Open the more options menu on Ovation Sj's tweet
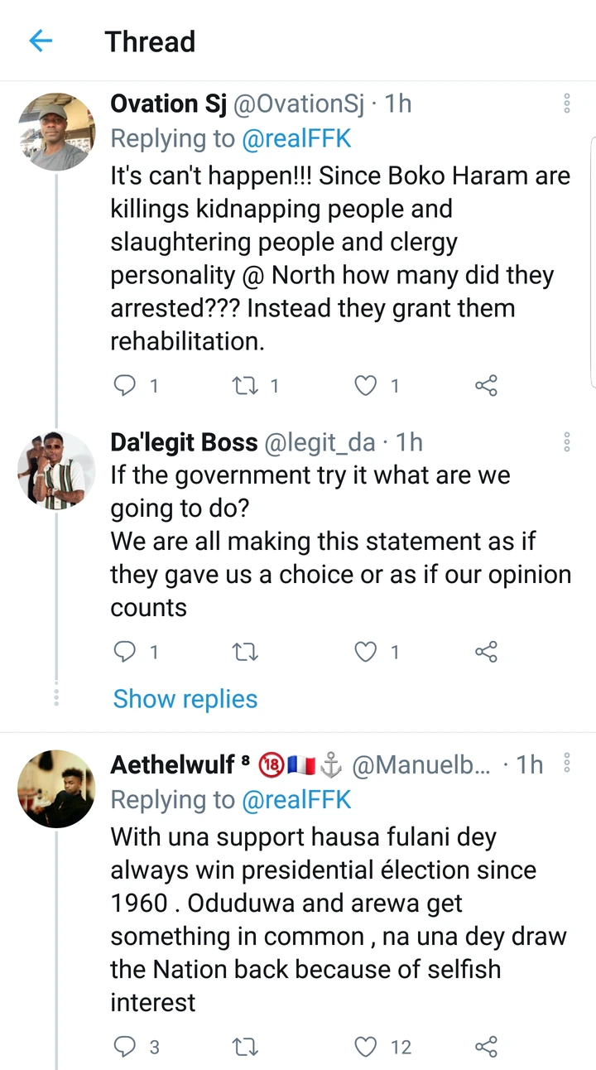This screenshot has height=1070, width=596. pos(567,104)
